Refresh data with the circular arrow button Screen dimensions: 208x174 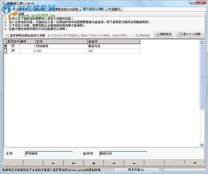[195, 163]
